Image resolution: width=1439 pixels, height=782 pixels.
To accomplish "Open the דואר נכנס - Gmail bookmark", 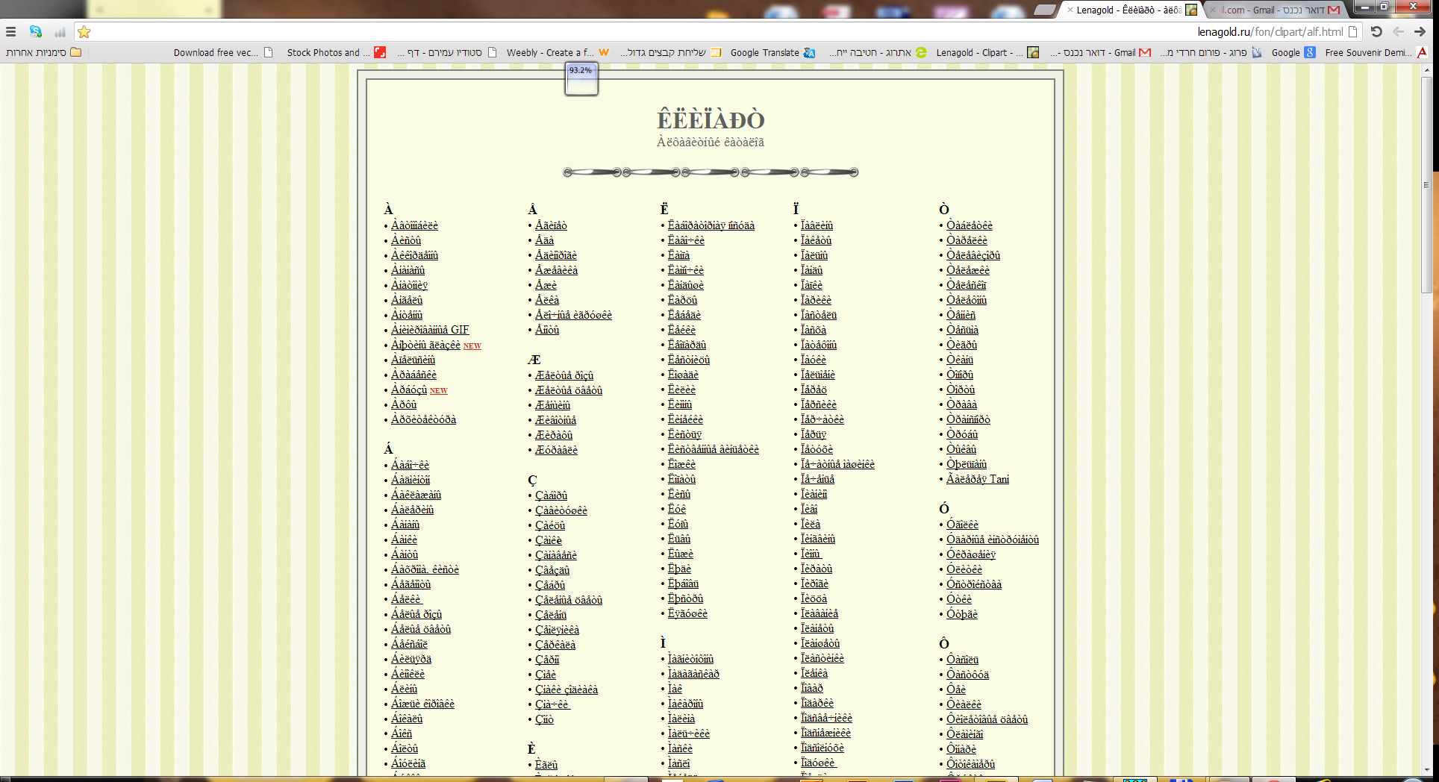I will click(x=1100, y=52).
